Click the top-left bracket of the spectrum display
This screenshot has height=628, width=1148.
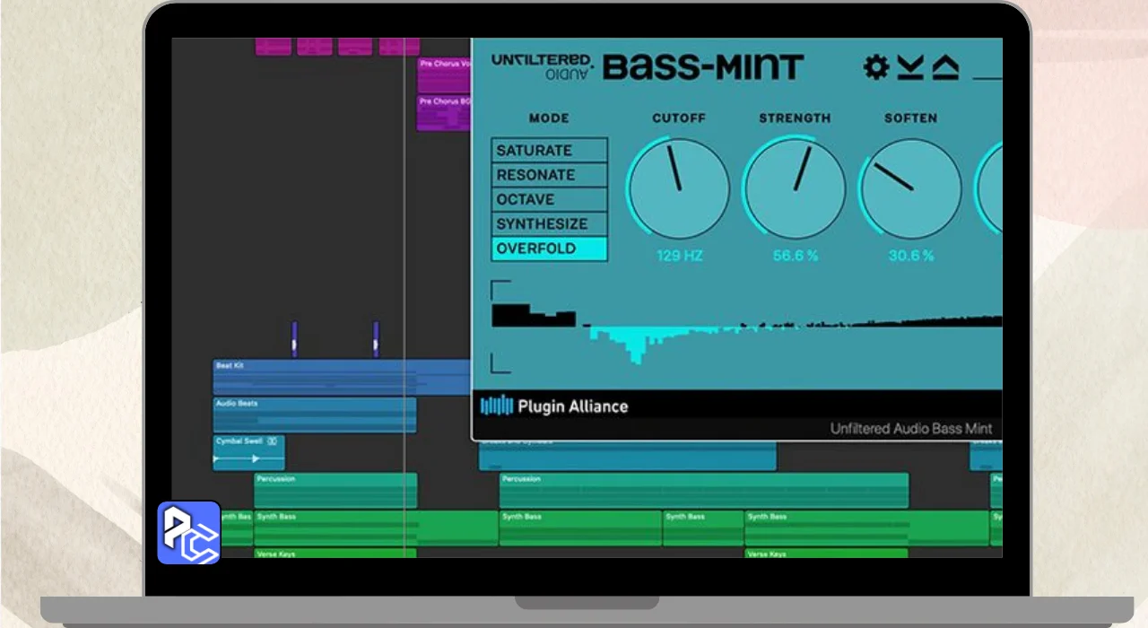tap(500, 288)
